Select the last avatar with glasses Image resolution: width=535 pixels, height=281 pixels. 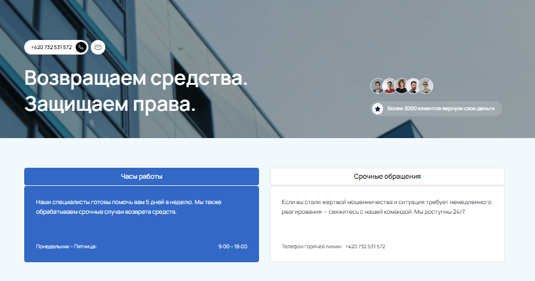coord(426,86)
